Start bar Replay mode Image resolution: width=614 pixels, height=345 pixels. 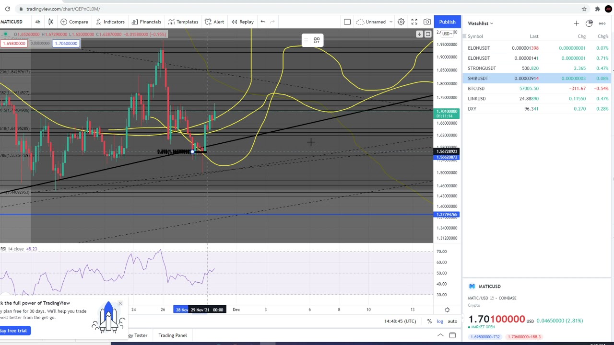243,22
